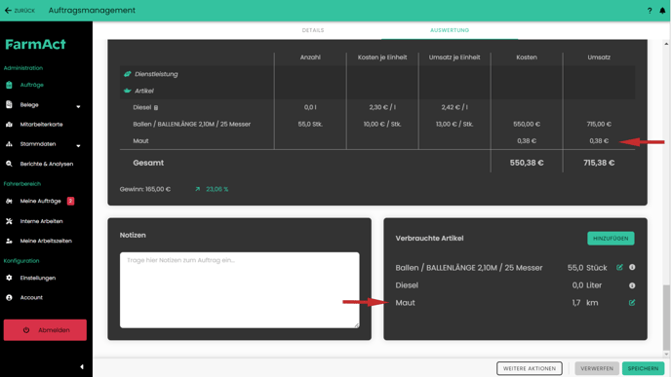The width and height of the screenshot is (671, 377).
Task: Click the Einstellungen gear icon
Action: tap(9, 278)
